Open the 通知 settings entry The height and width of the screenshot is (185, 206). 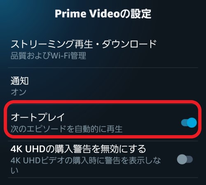(103, 86)
